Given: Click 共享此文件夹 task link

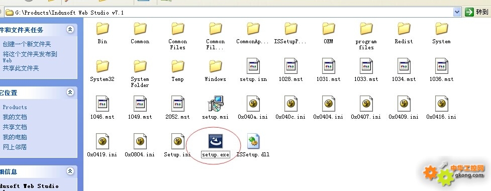Looking at the screenshot, I should tap(21, 68).
